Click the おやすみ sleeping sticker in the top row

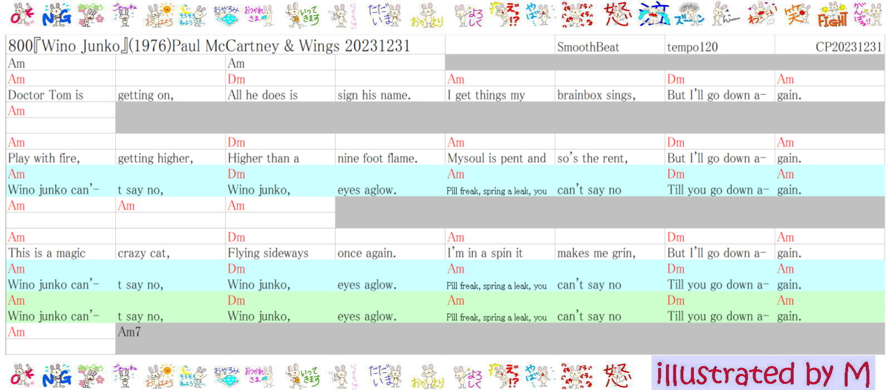coord(226,15)
